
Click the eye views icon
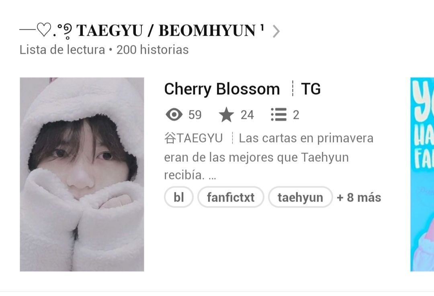(174, 114)
